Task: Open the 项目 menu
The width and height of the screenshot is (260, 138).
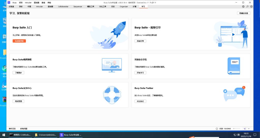Action: 21,3
